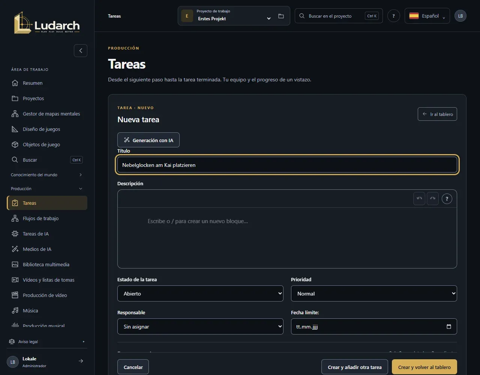The height and width of the screenshot is (375, 480).
Task: Expand the Aviso legal menu
Action: pyautogui.click(x=47, y=342)
